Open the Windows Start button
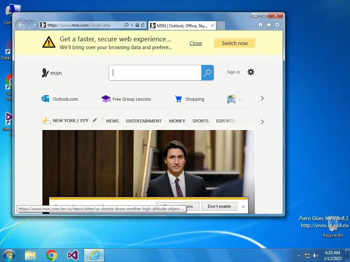Viewport: 350px width, 262px height. [9, 255]
